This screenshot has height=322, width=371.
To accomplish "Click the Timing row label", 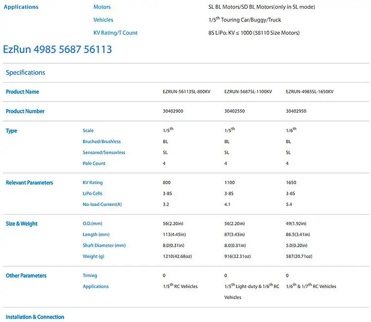I will pos(90,276).
